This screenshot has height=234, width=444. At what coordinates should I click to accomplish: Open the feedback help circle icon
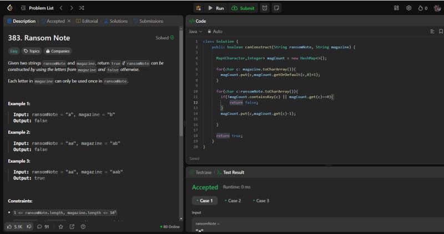coord(83,227)
